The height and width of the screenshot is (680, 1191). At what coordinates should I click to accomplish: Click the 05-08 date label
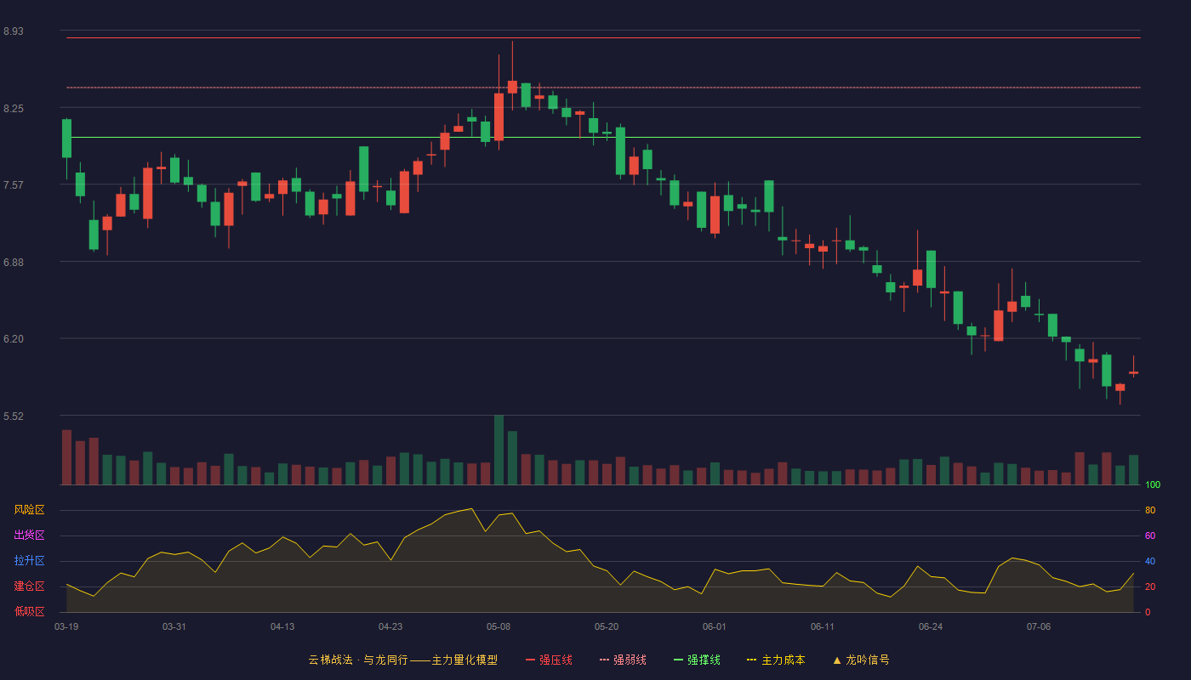click(499, 626)
